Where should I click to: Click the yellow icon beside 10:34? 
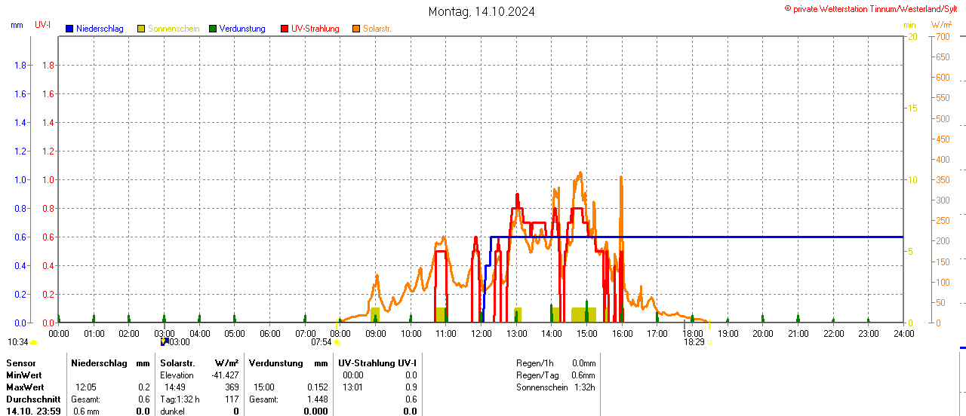[34, 342]
